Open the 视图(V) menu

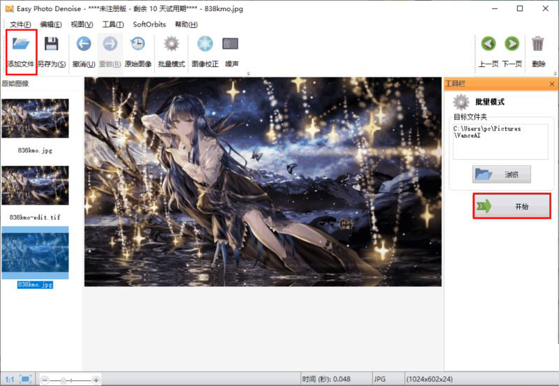[x=82, y=24]
